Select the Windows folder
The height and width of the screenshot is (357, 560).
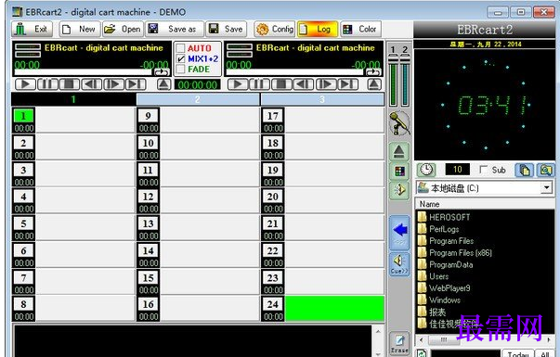(x=444, y=300)
